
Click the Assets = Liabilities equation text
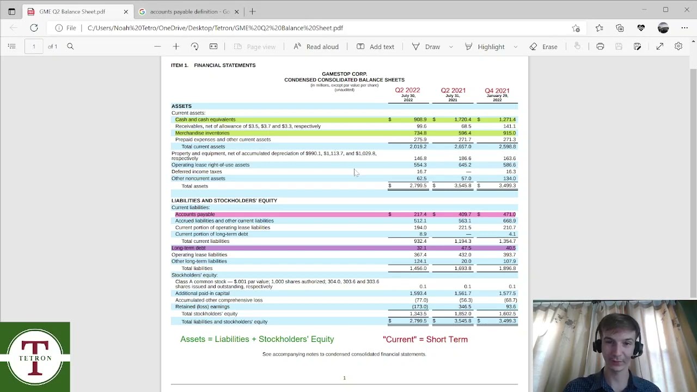click(257, 339)
